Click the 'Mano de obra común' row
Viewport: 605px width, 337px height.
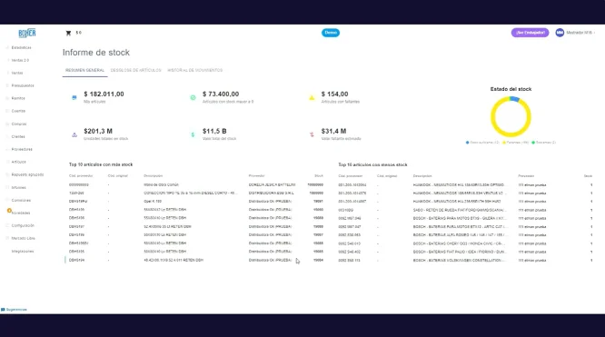(x=196, y=185)
